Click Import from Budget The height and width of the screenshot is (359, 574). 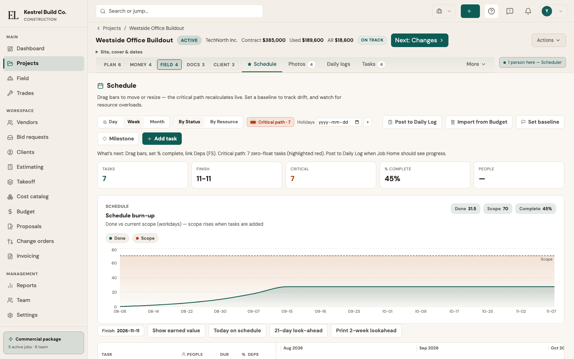[479, 122]
